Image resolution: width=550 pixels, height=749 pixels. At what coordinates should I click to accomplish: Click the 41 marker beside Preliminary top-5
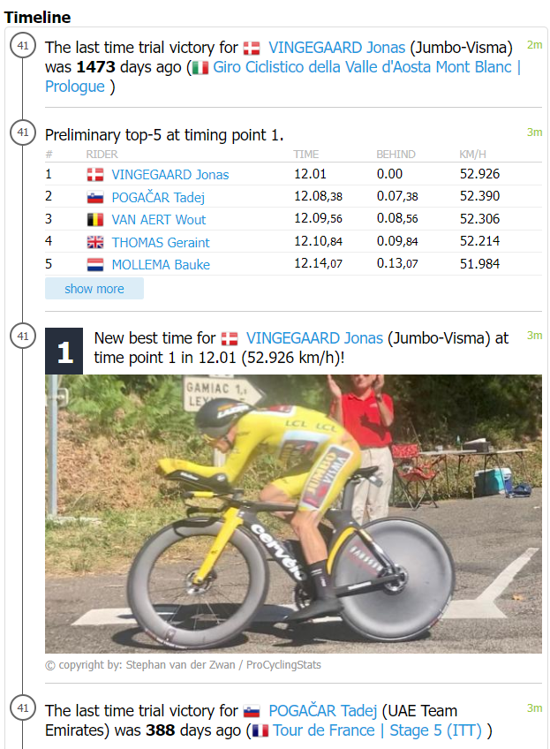click(22, 134)
